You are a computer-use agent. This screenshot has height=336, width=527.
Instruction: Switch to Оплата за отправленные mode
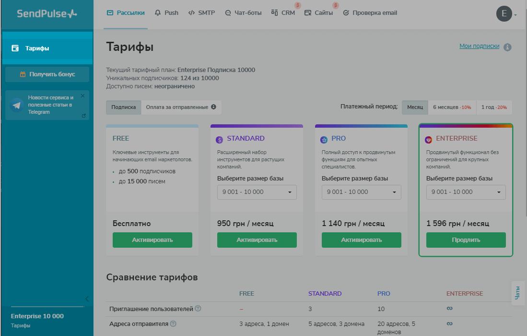[x=181, y=107]
